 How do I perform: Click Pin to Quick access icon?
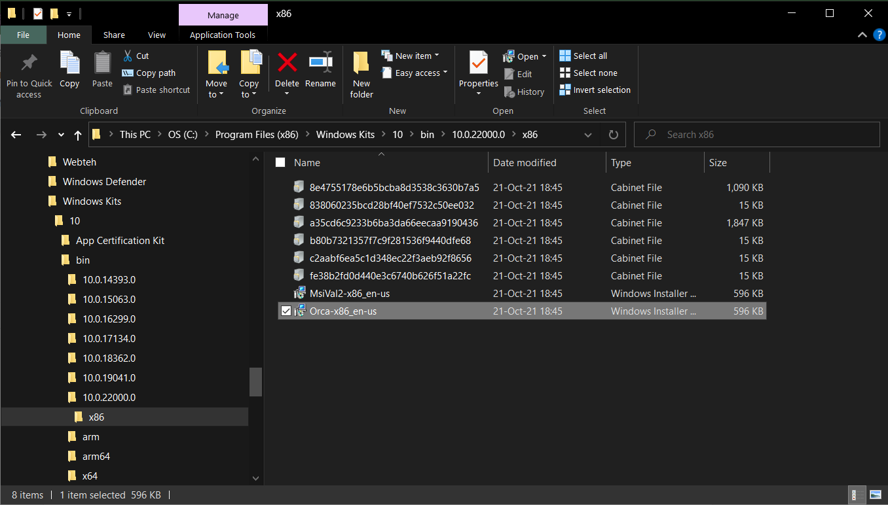29,63
